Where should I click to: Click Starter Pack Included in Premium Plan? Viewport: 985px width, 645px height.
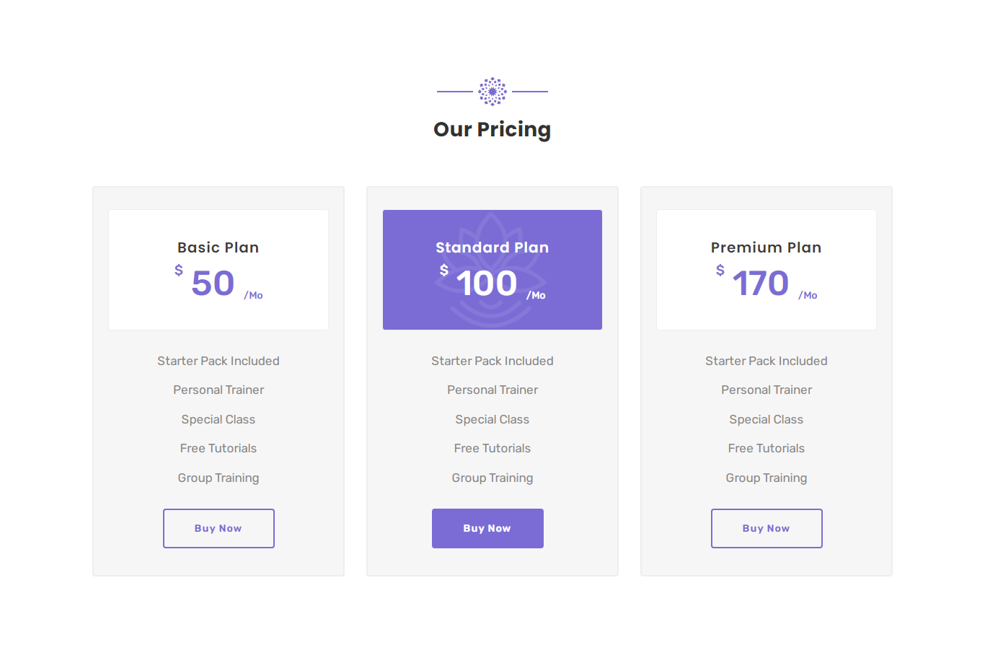(x=767, y=361)
